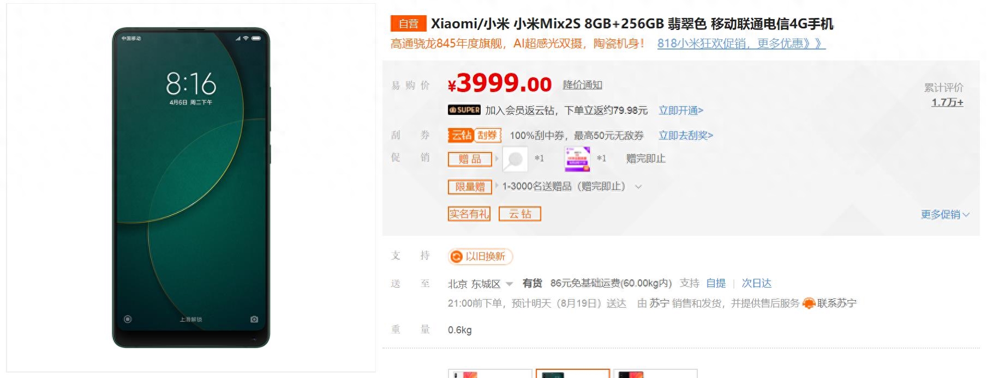Viewport: 987px width, 378px height.
Task: Open the 818小米狂欢促销 promotion link
Action: click(741, 44)
